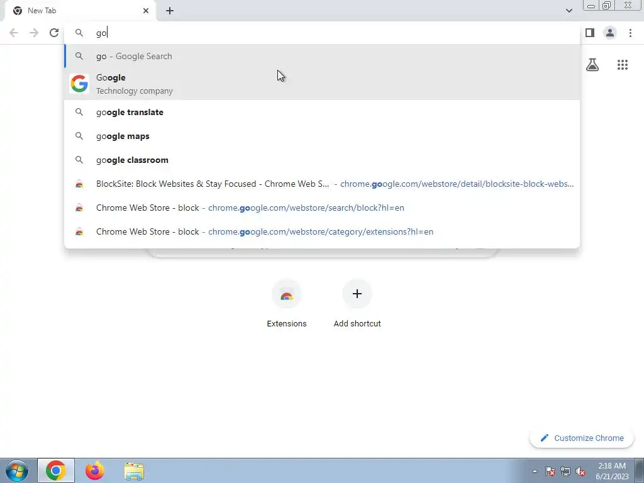The image size is (644, 483).
Task: Click the network tray icon
Action: [565, 471]
